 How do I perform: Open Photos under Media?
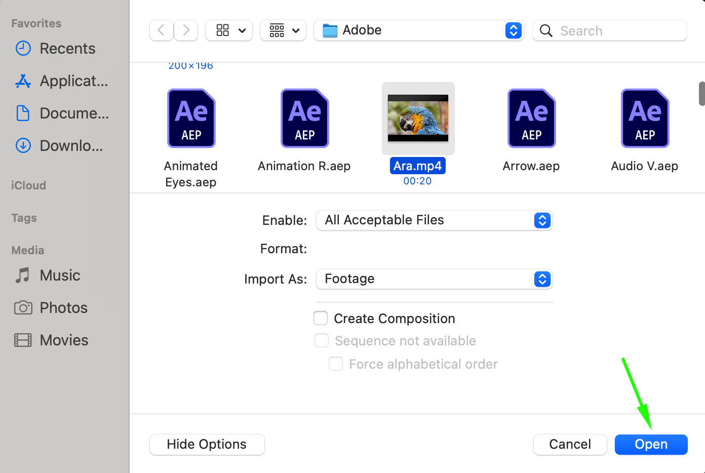click(x=51, y=308)
